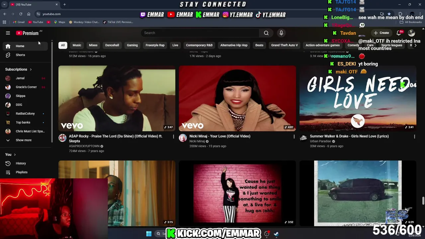Open the Chrome extensions puzzle icon
The height and width of the screenshot is (239, 425).
pyautogui.click(x=400, y=14)
